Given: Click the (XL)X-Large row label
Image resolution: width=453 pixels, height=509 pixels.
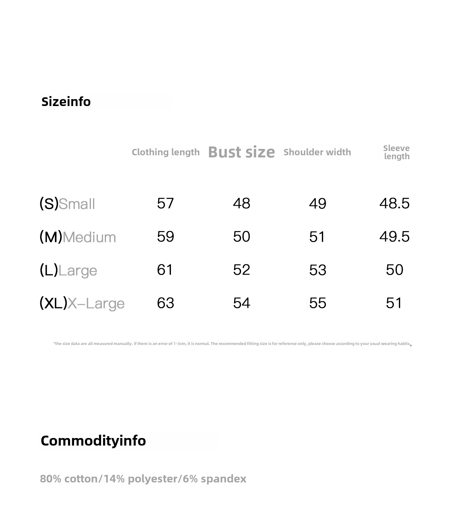Looking at the screenshot, I should point(82,303).
